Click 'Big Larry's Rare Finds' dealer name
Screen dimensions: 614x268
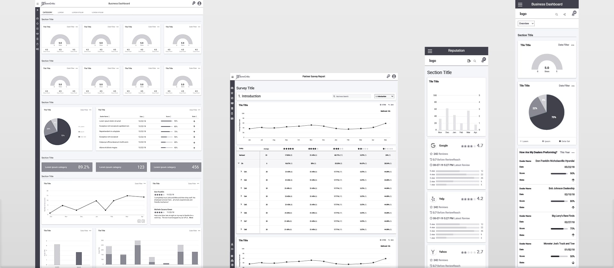[x=563, y=216]
